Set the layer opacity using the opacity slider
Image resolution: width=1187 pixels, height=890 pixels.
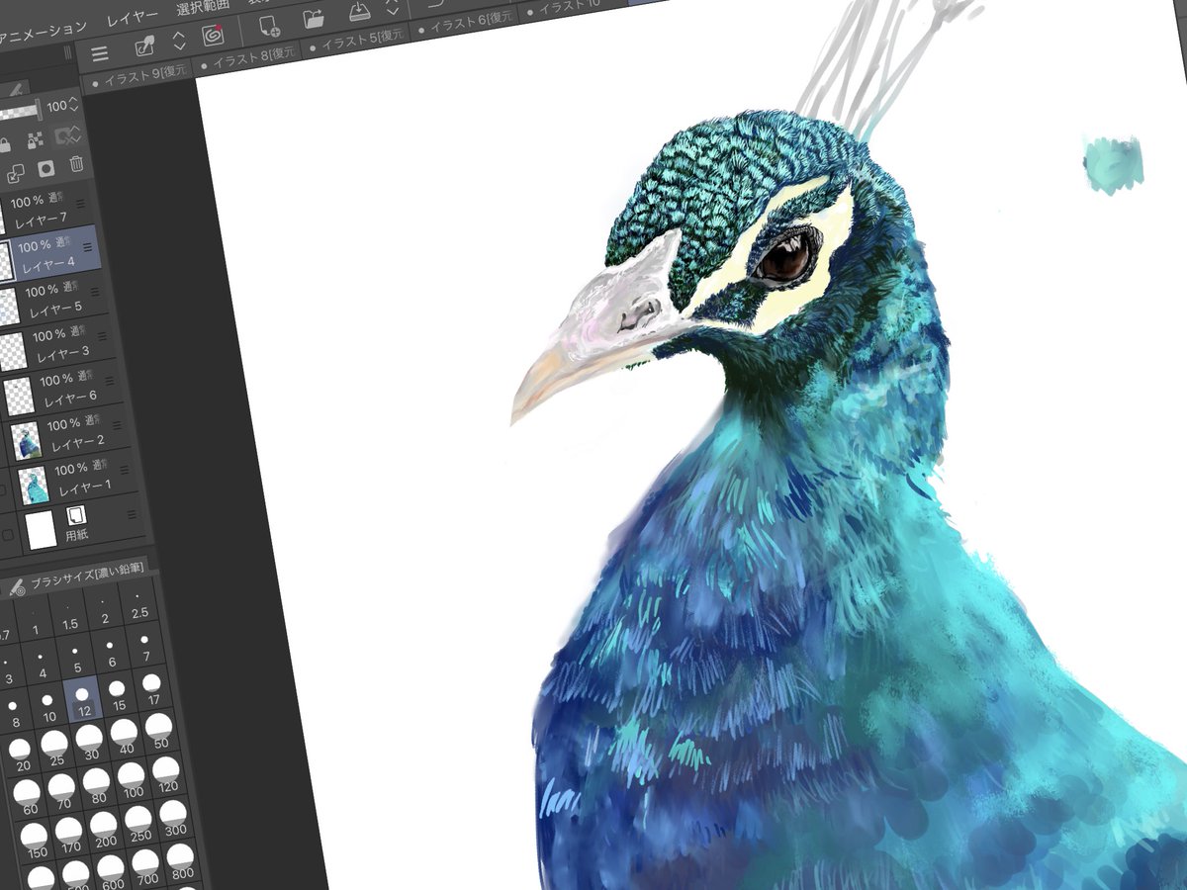click(20, 112)
